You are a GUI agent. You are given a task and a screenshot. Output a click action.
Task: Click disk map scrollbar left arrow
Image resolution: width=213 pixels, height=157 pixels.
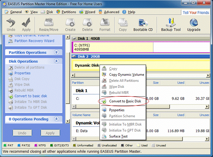[73, 75]
